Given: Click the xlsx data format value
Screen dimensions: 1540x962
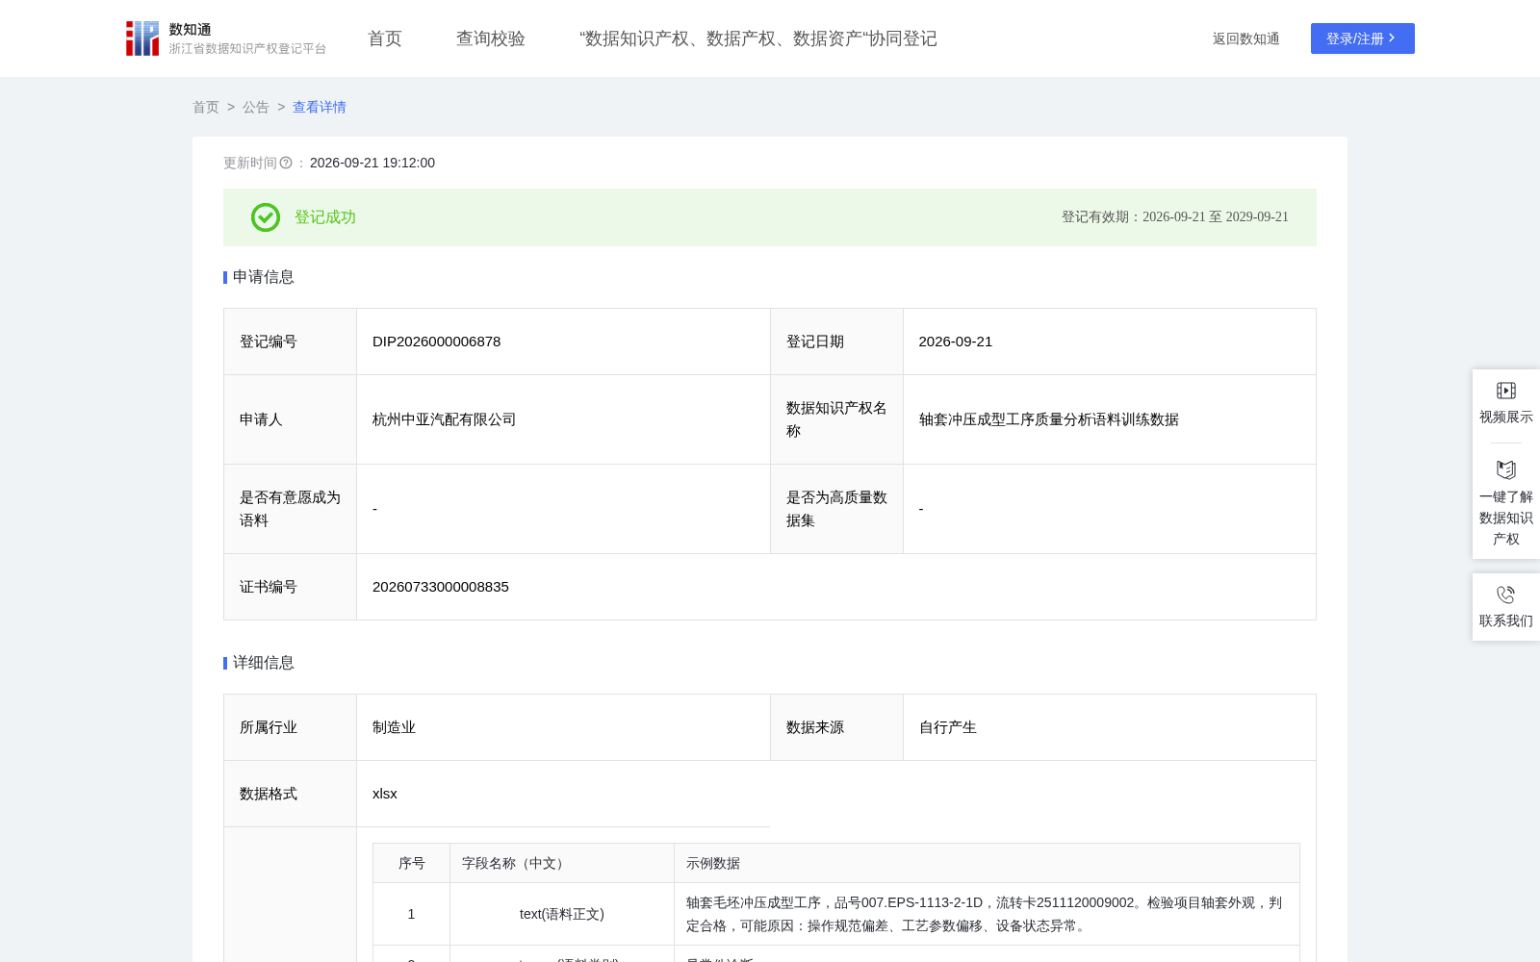Looking at the screenshot, I should [x=385, y=794].
